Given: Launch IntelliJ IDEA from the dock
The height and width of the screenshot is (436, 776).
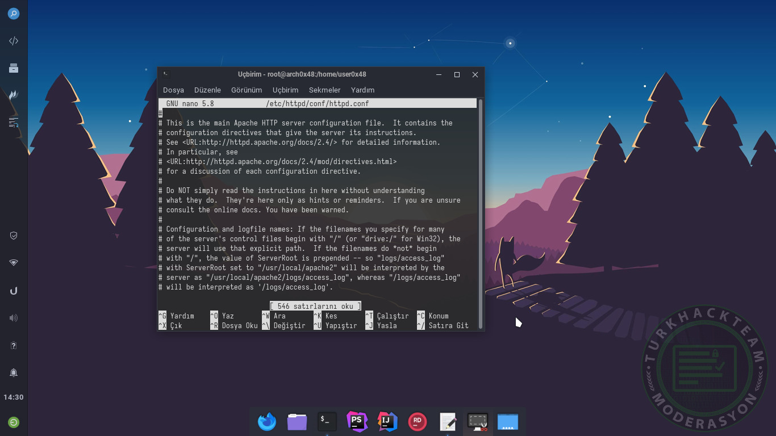Looking at the screenshot, I should (387, 421).
